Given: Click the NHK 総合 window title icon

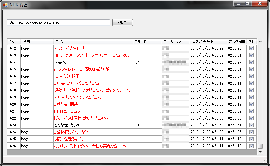Looking at the screenshot, I should pyautogui.click(x=5, y=5).
